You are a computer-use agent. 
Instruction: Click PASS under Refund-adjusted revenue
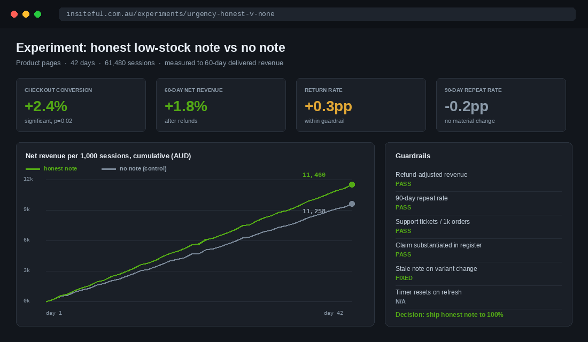click(403, 184)
